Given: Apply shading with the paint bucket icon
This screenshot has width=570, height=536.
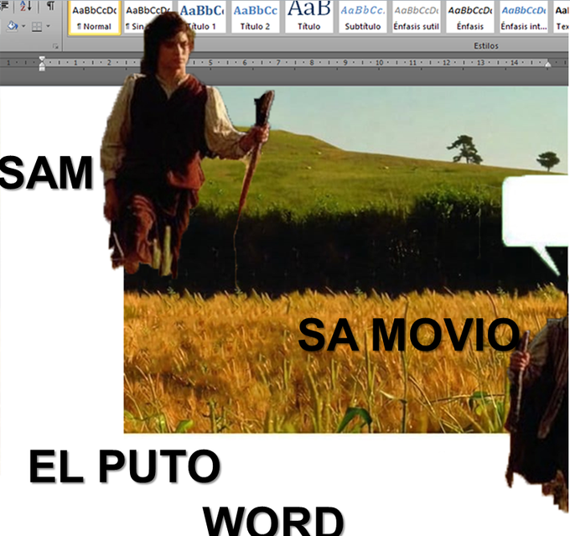Looking at the screenshot, I should click(x=13, y=26).
